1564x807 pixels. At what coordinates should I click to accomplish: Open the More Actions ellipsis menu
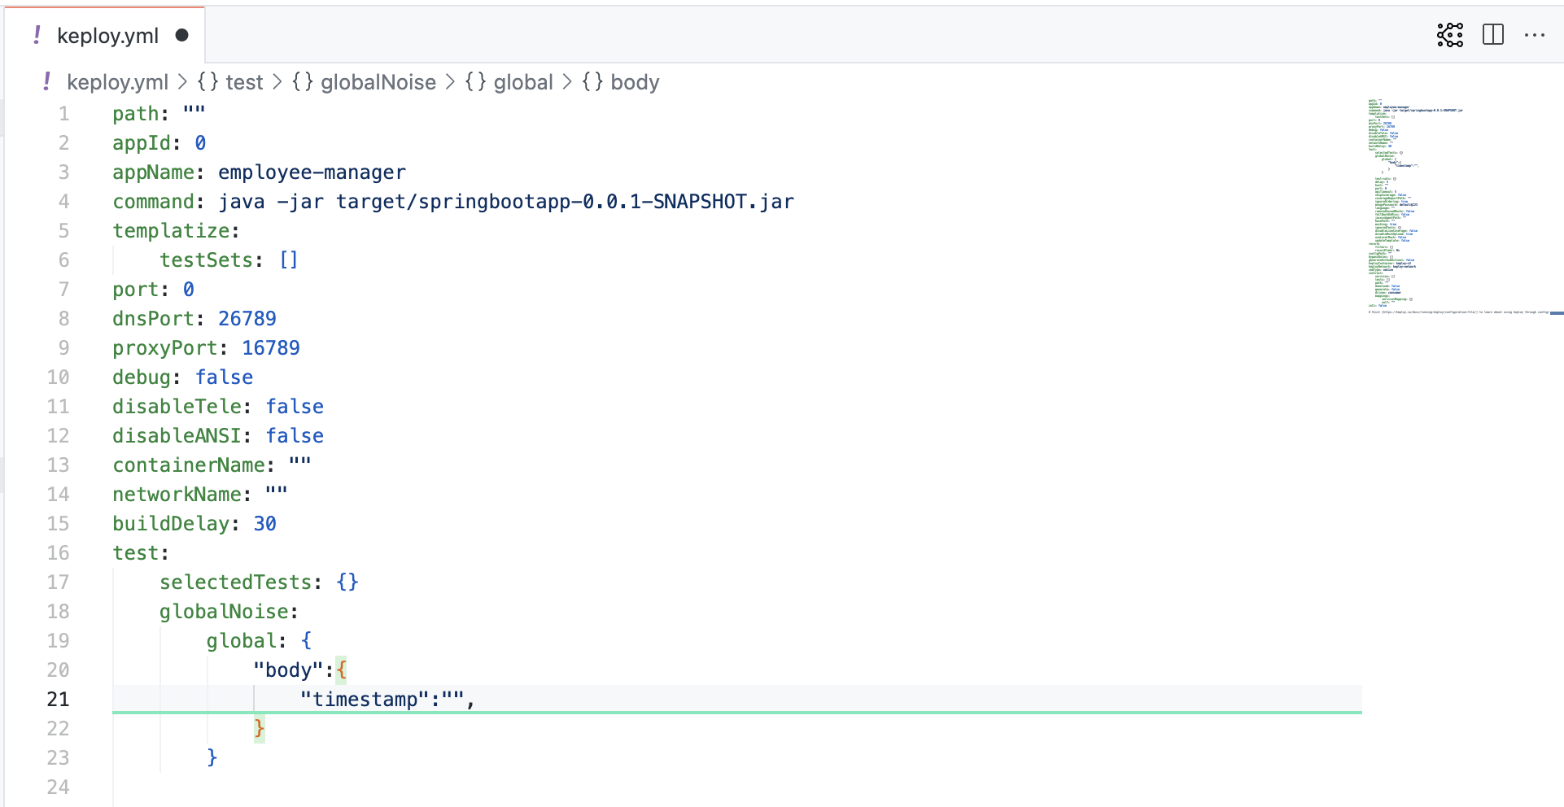1534,35
